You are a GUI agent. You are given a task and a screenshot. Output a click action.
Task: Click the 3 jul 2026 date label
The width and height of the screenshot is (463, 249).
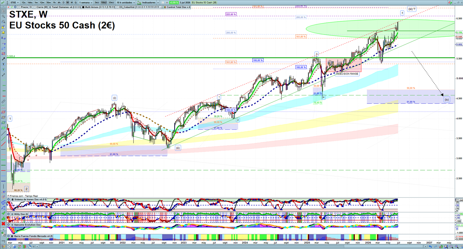(185, 2)
